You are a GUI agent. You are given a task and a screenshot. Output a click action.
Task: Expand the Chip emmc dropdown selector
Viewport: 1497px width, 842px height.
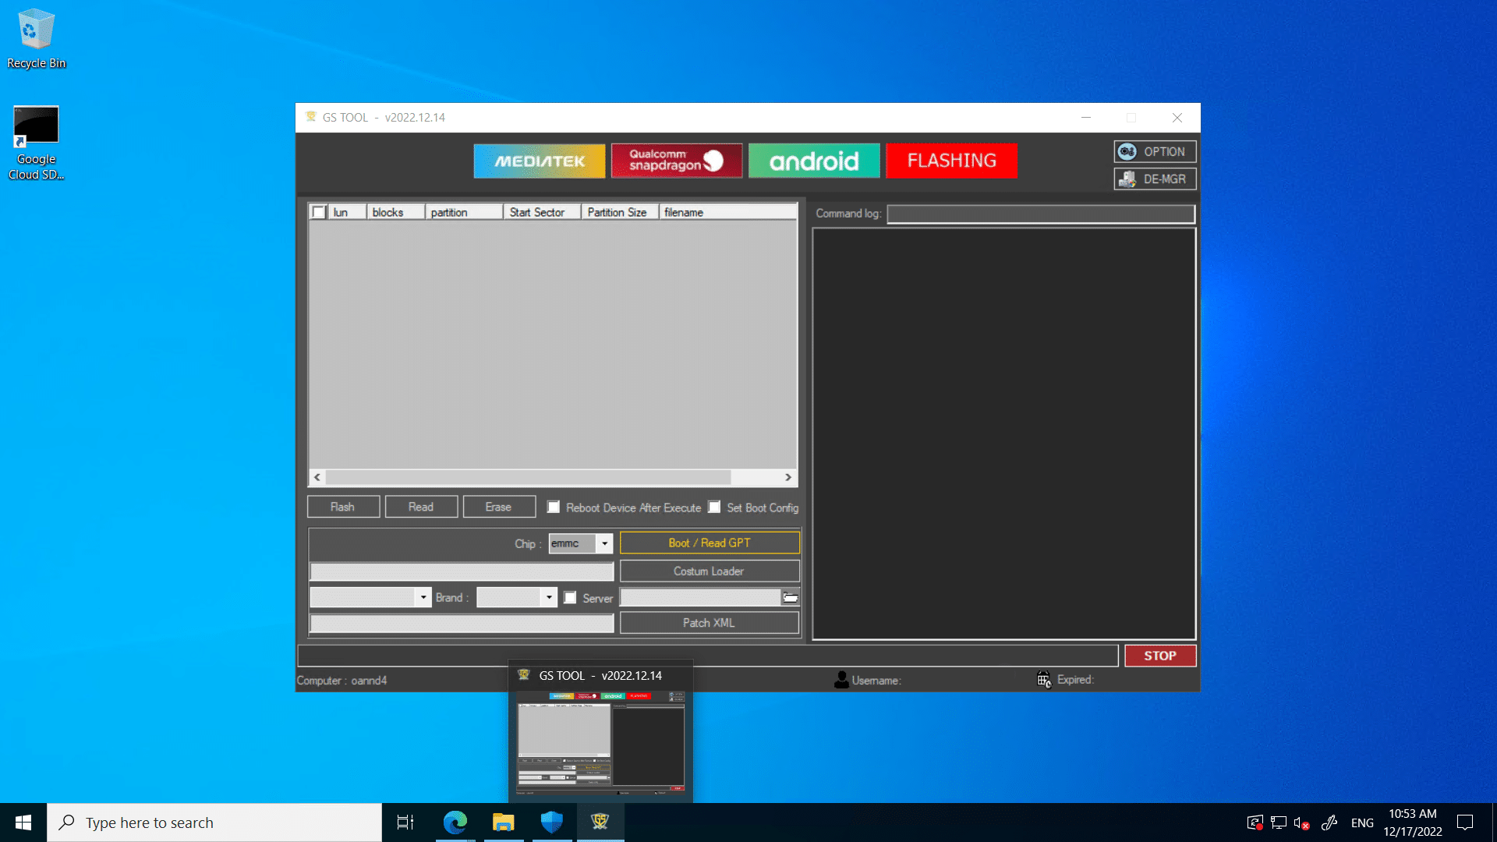click(x=604, y=543)
